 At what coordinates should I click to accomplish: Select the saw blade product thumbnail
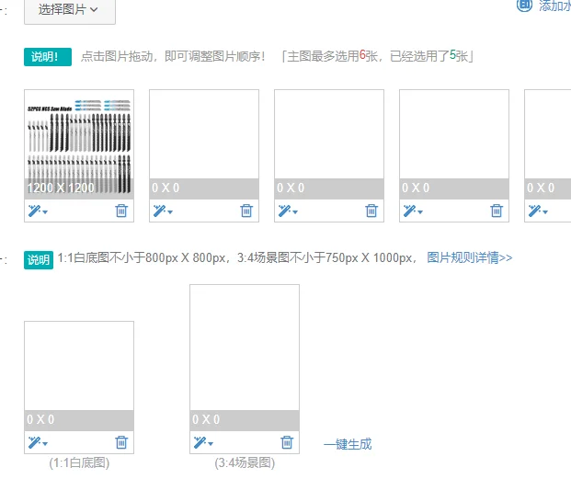(x=79, y=144)
